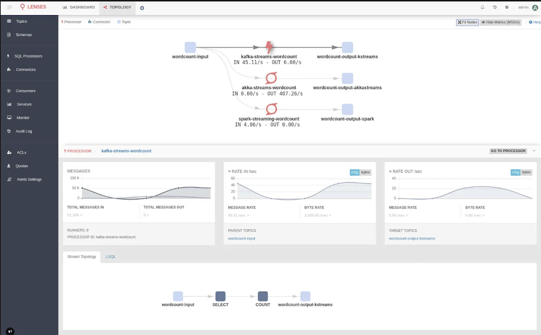Open the Help link
This screenshot has height=335, width=541.
[535, 22]
